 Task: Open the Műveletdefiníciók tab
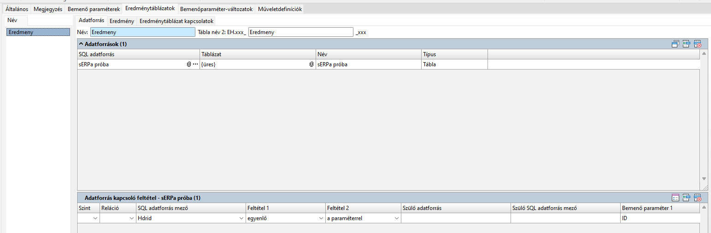coord(280,9)
